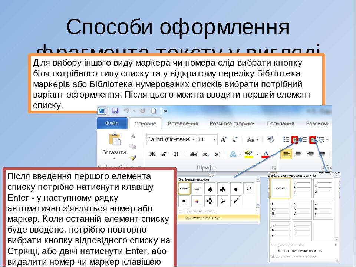Viewport: 356px width, 267px height.
Task: Open the Calibri font name dropdown
Action: [x=194, y=139]
